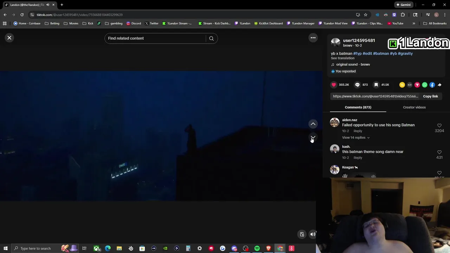The image size is (450, 253).
Task: Go back in browser
Action: [5, 15]
